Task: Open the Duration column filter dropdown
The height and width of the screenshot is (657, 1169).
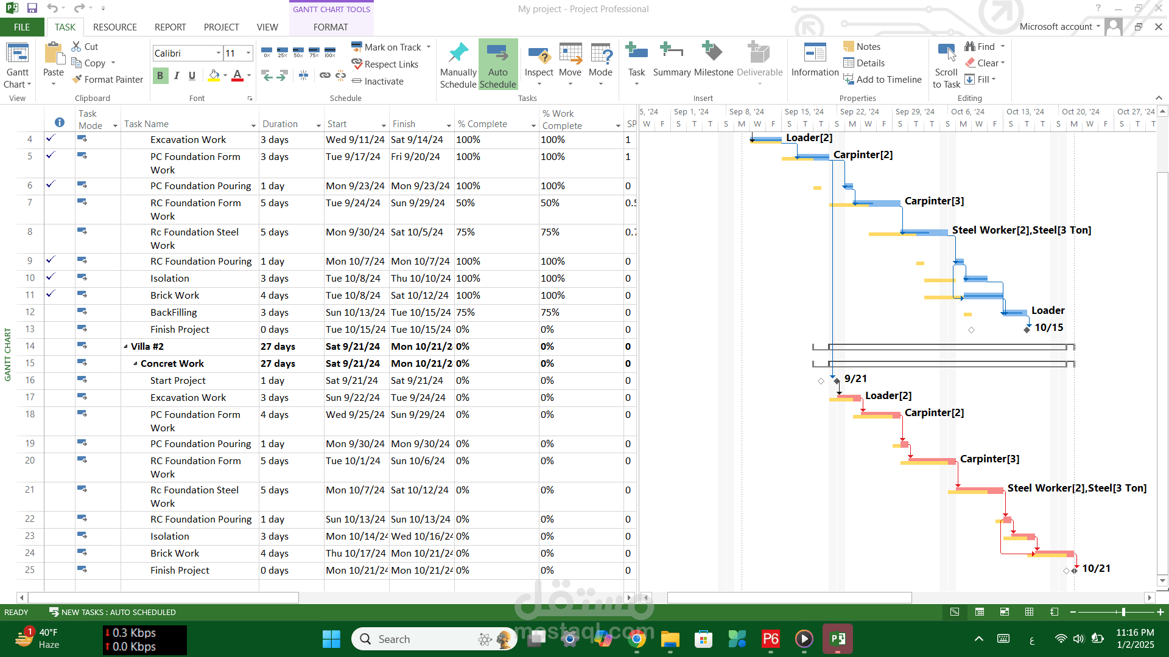Action: pos(318,125)
